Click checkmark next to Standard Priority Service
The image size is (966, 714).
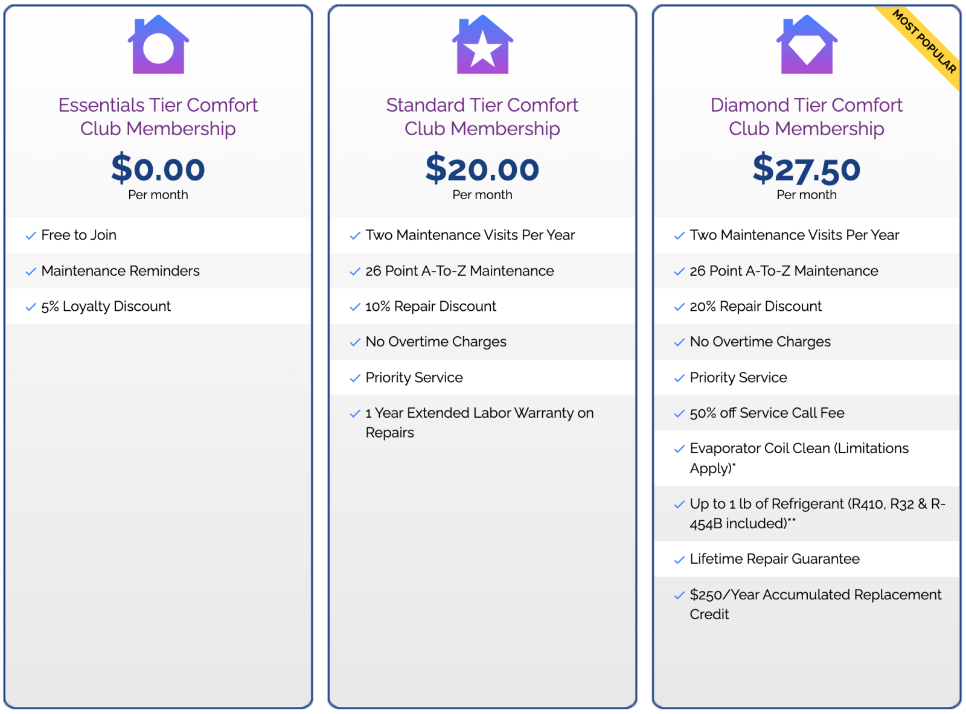(355, 378)
